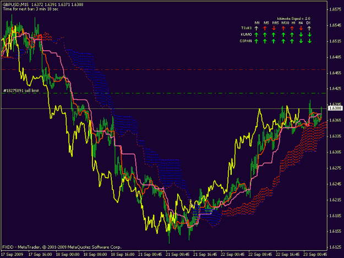
Task: Click the CSPAN M1 green up arrow
Action: (256, 41)
